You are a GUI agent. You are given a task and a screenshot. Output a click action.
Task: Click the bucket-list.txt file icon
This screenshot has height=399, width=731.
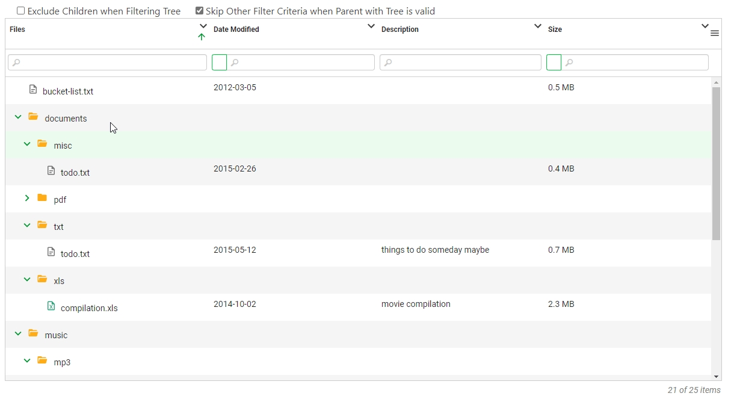click(34, 90)
